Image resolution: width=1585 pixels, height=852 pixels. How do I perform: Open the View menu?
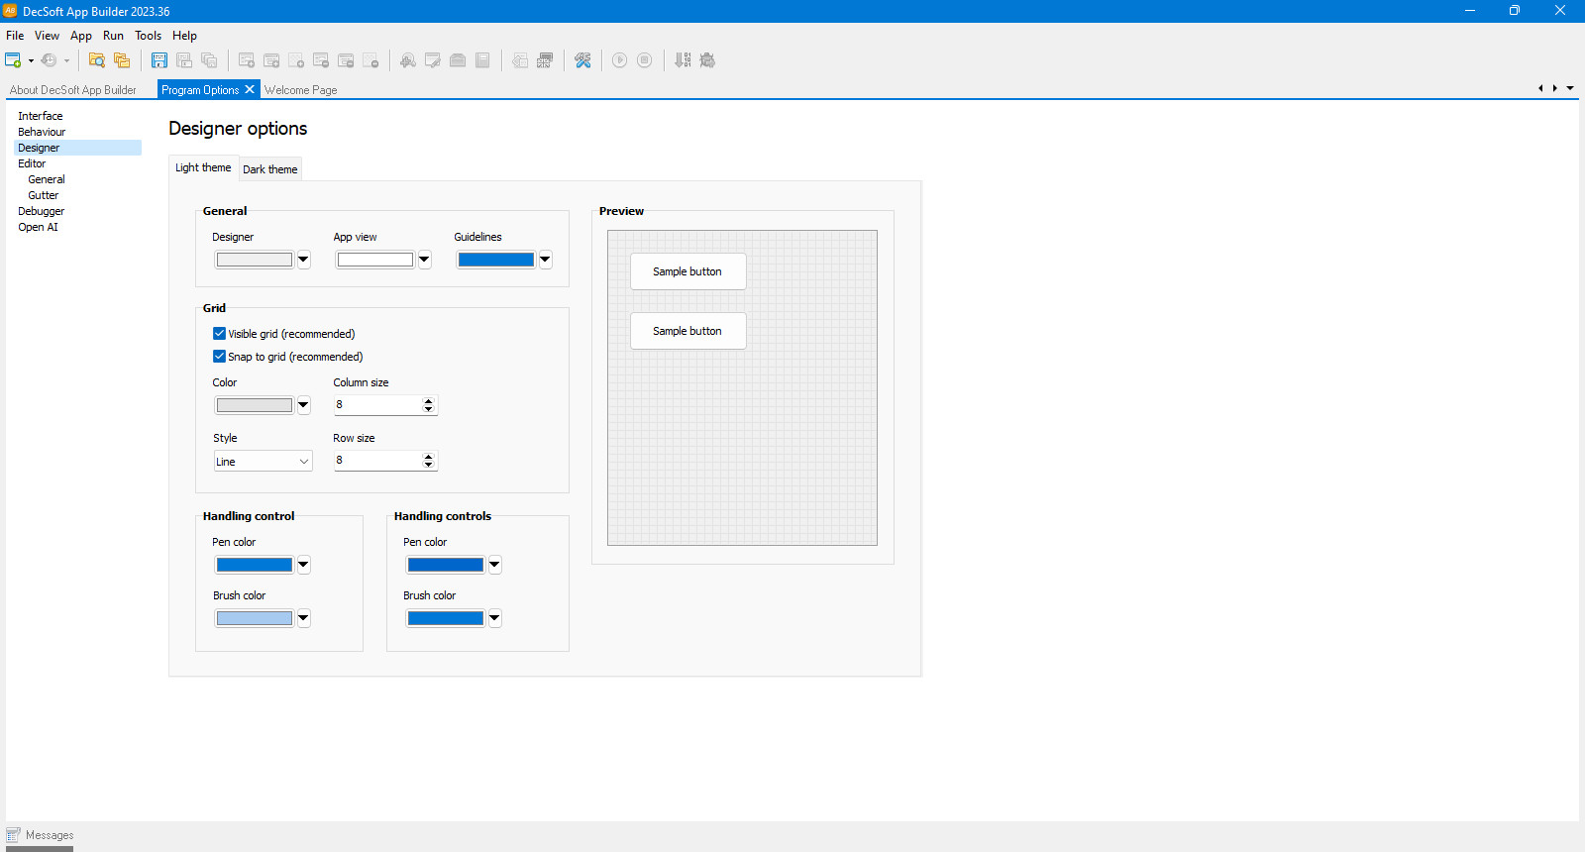[47, 36]
